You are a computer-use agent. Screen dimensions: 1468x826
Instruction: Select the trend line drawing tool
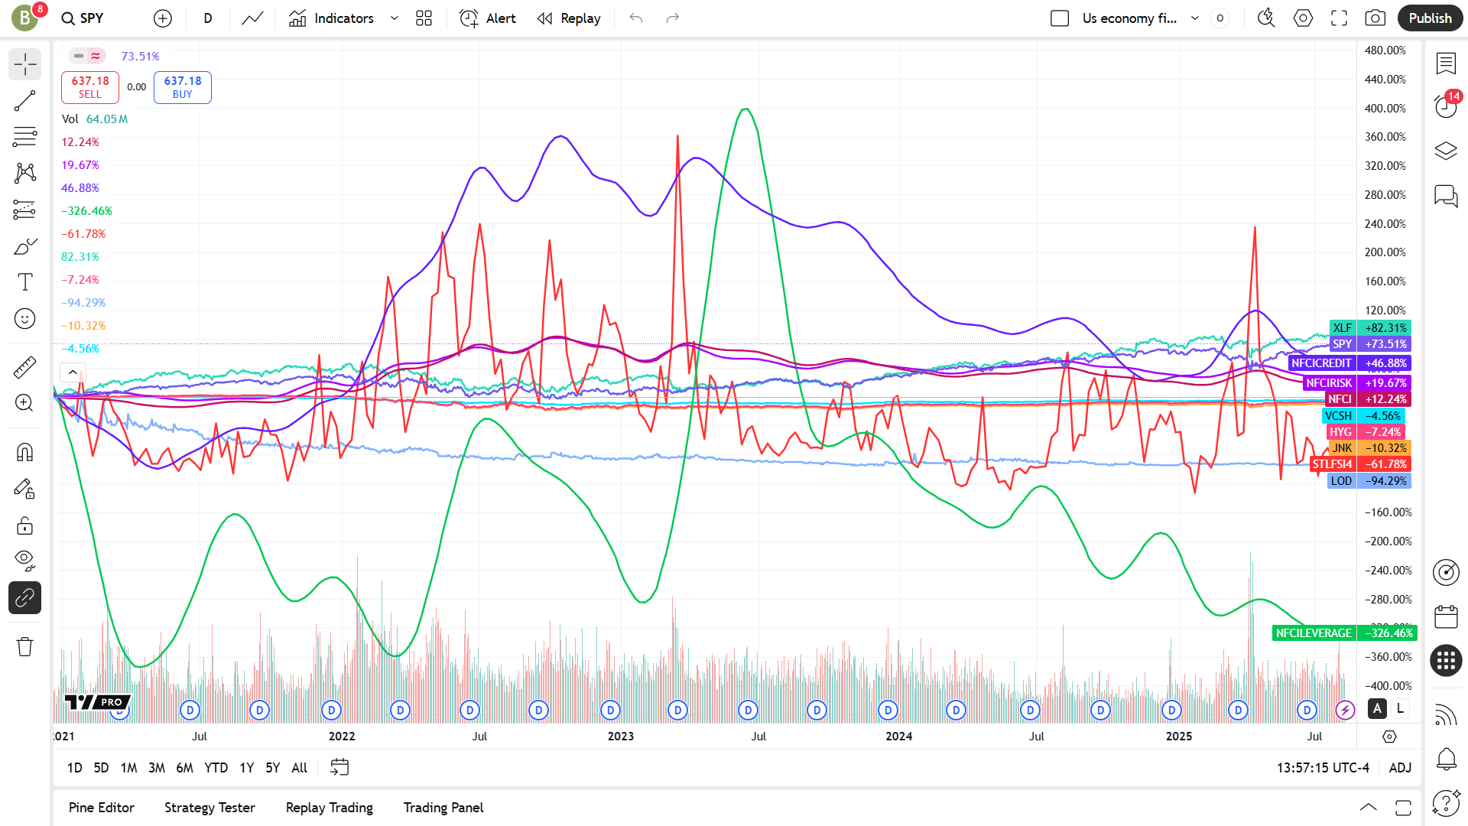24,101
